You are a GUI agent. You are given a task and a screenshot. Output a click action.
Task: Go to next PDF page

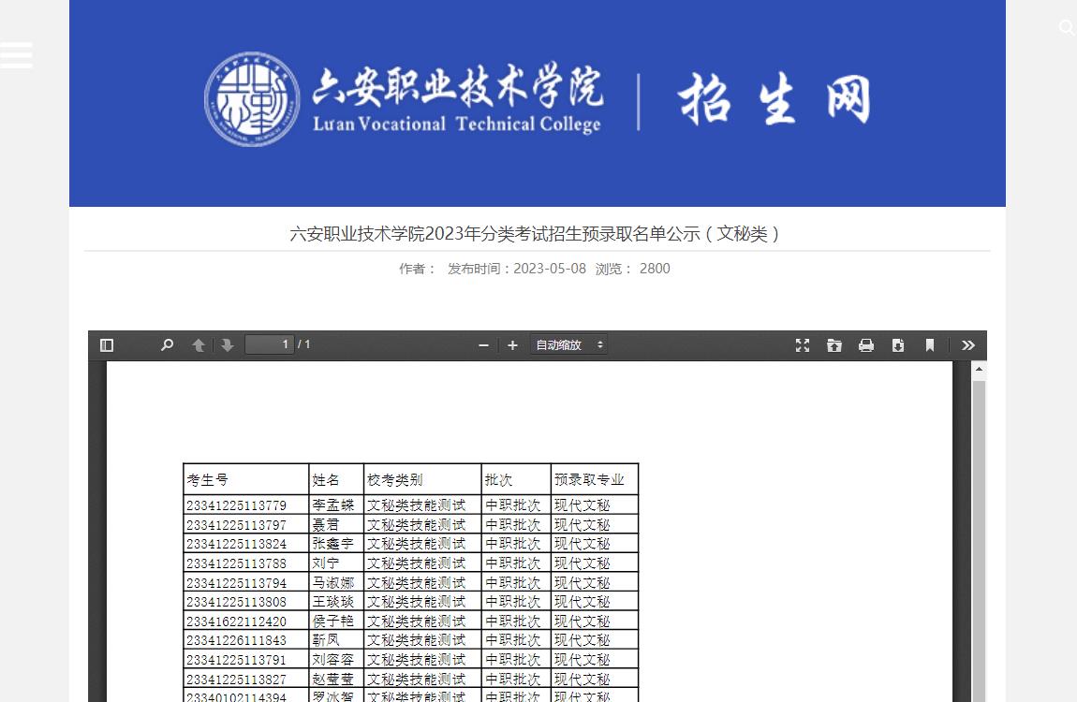228,345
